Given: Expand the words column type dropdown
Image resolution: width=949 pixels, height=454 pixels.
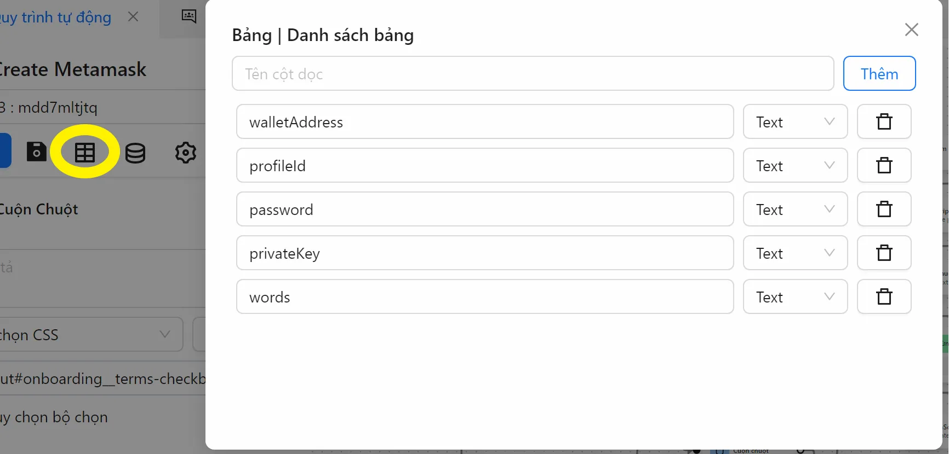Looking at the screenshot, I should point(795,296).
